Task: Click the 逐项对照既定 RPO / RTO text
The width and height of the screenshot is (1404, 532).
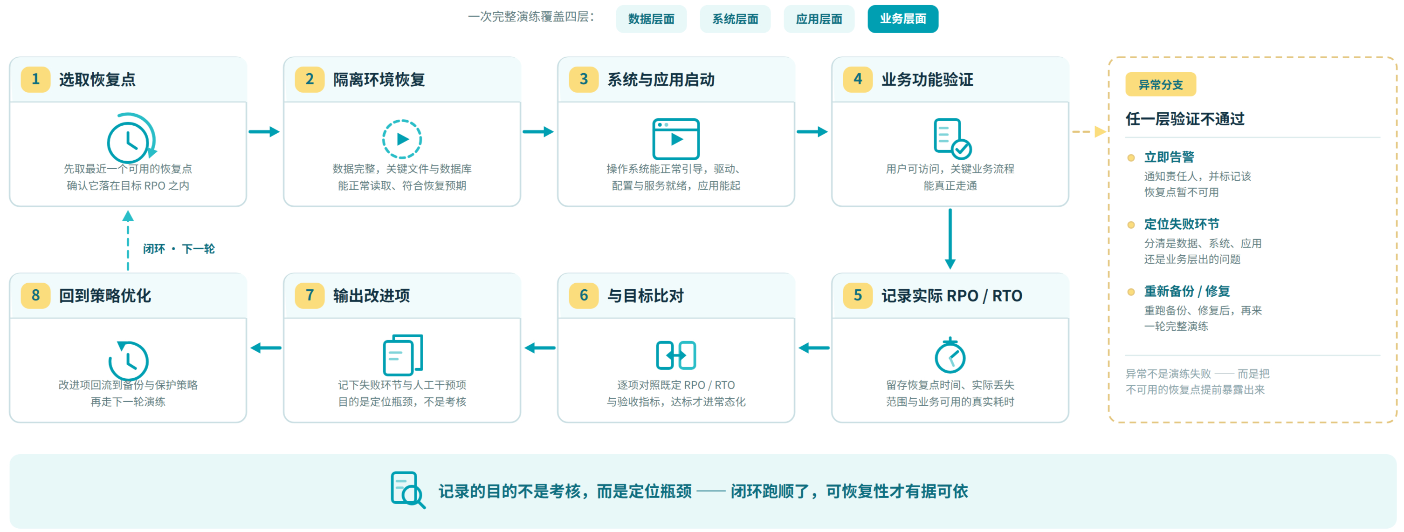Action: [676, 385]
